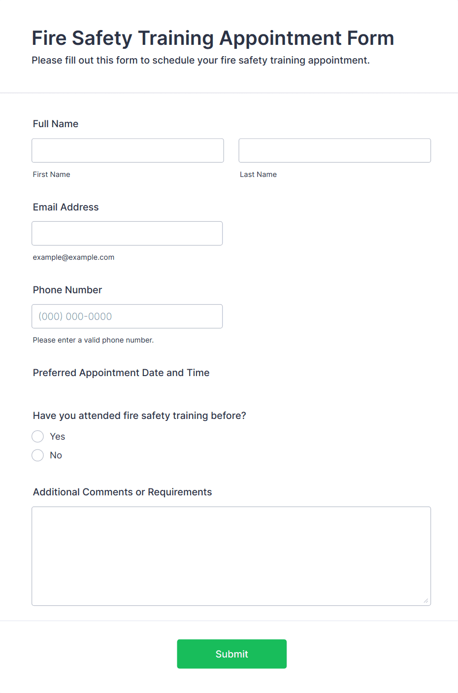Click the example@example.com hint text
The image size is (458, 693).
74,257
